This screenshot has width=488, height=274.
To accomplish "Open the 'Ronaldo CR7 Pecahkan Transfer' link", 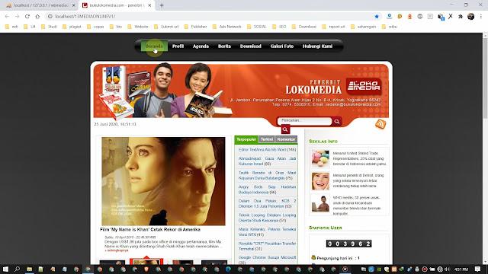I will tap(267, 246).
